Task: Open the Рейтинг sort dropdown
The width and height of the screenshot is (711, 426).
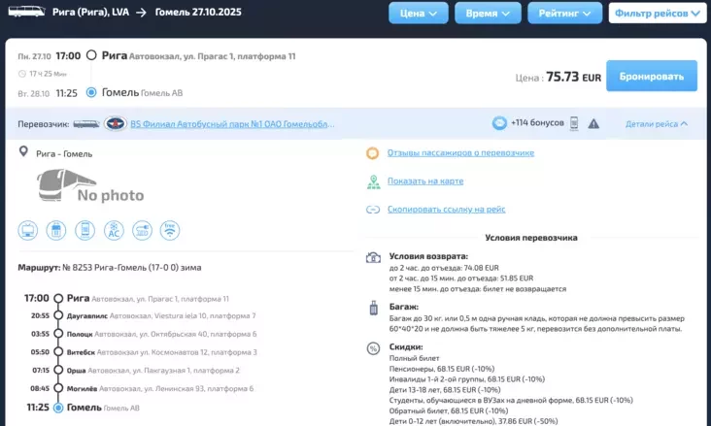Action: (x=564, y=14)
